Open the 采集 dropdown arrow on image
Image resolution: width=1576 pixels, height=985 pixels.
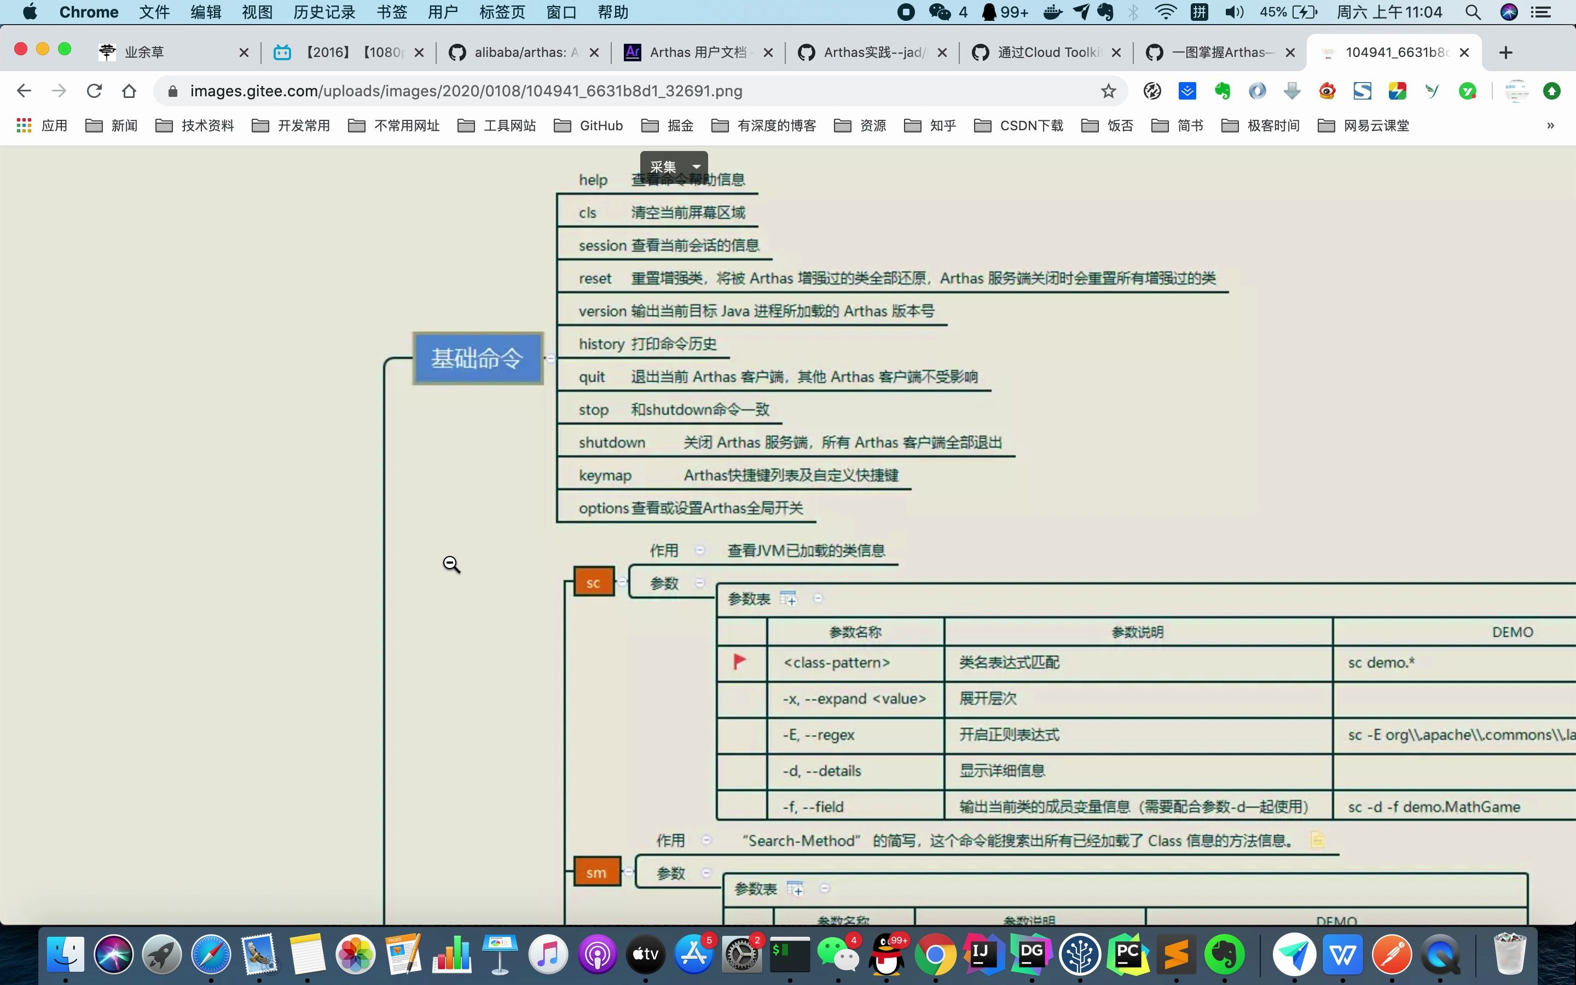pos(696,167)
